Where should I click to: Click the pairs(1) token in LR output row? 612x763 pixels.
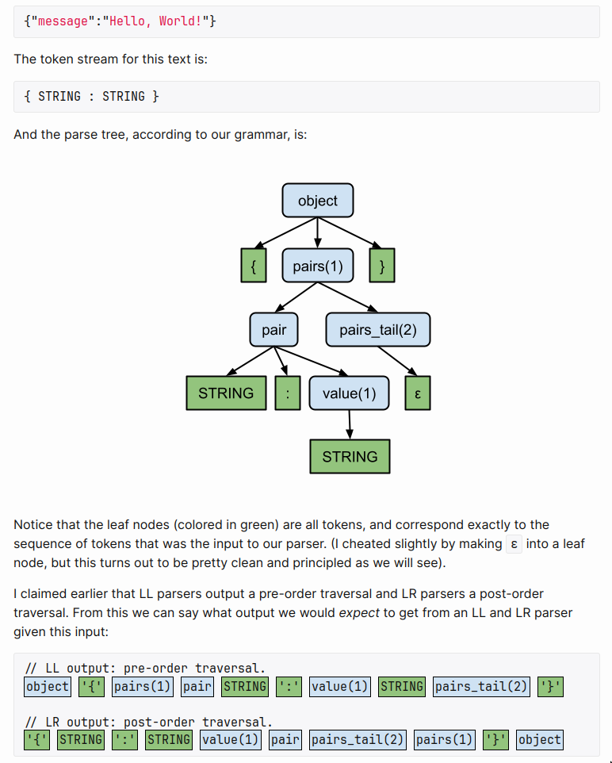coord(444,740)
